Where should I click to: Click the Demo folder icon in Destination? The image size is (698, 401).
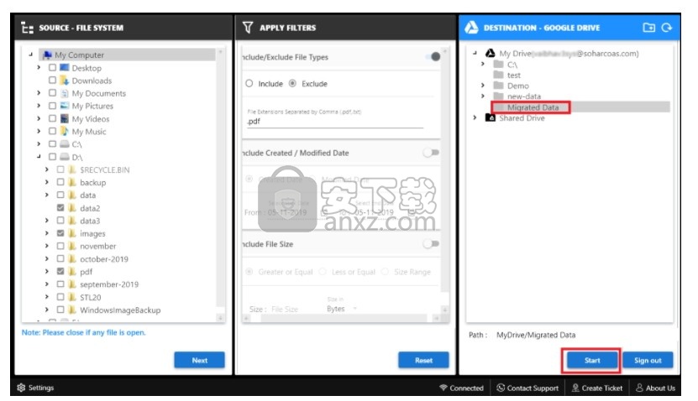(499, 86)
